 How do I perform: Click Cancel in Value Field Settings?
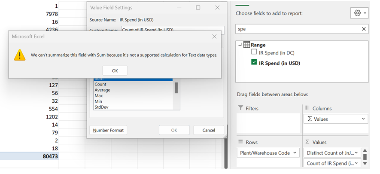tap(209, 130)
